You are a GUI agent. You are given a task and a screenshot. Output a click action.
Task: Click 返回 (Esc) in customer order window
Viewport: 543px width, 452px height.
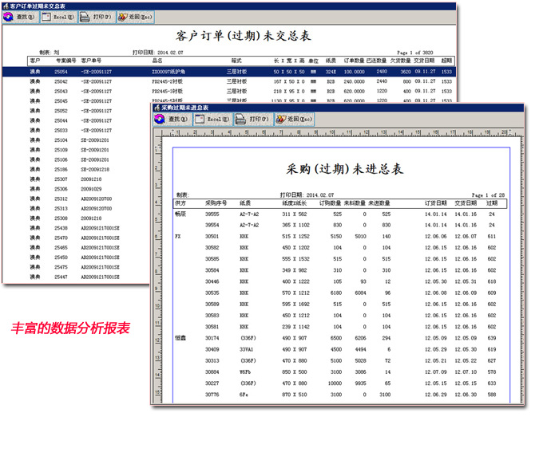click(x=135, y=16)
